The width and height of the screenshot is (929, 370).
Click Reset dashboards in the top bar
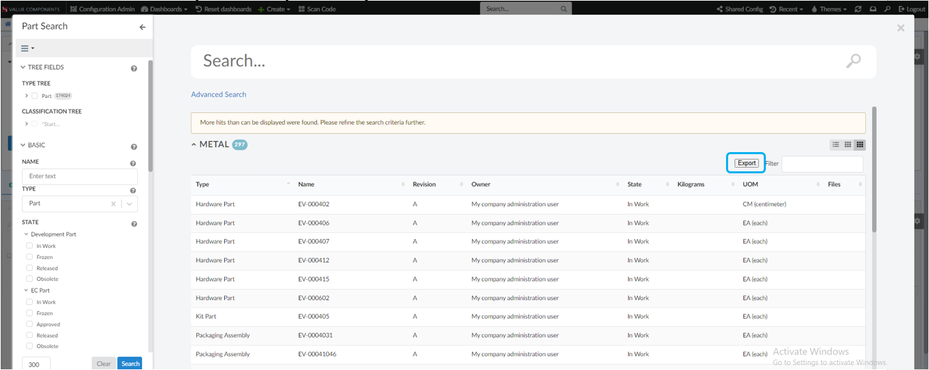[x=224, y=9]
